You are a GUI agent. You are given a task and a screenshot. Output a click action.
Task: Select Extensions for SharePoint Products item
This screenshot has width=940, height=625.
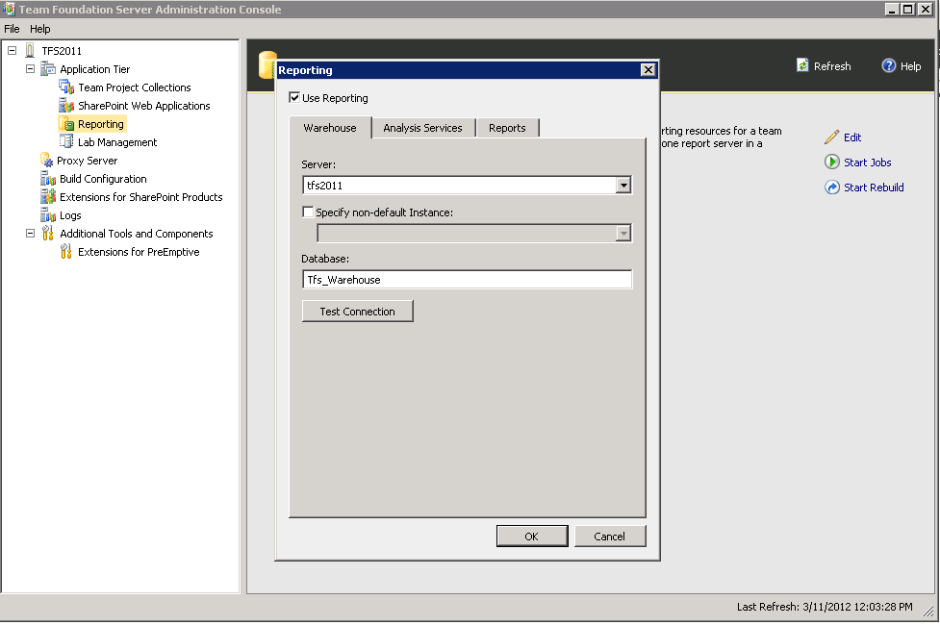[140, 196]
